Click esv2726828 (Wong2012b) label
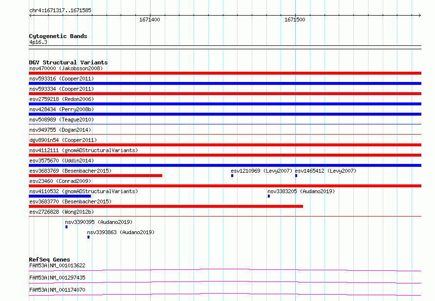 [x=62, y=212]
